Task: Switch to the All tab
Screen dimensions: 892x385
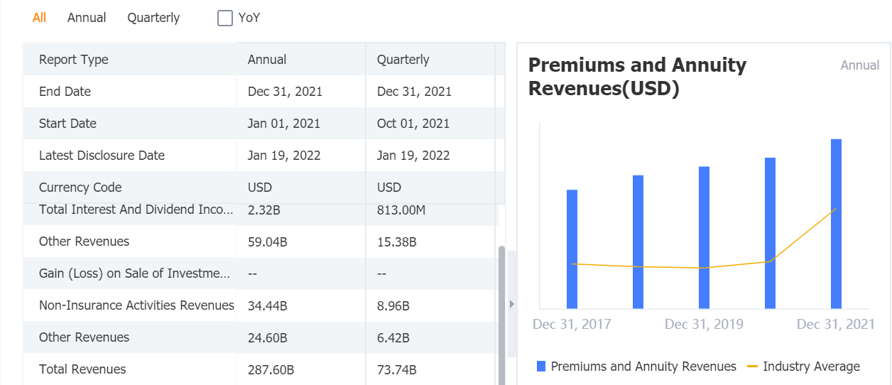Action: pyautogui.click(x=39, y=18)
